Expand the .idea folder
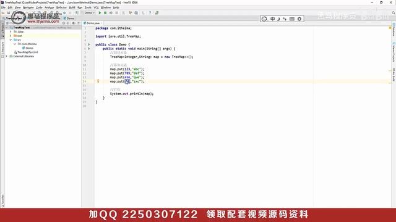Viewport: 396px width, 222px height. (x=11, y=31)
